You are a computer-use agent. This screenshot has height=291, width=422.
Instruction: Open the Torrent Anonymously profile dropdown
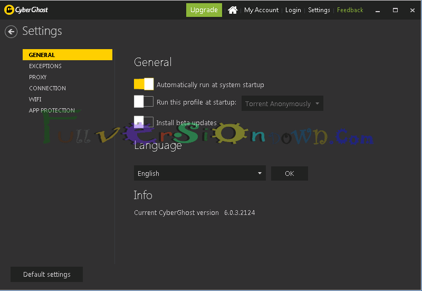point(282,104)
